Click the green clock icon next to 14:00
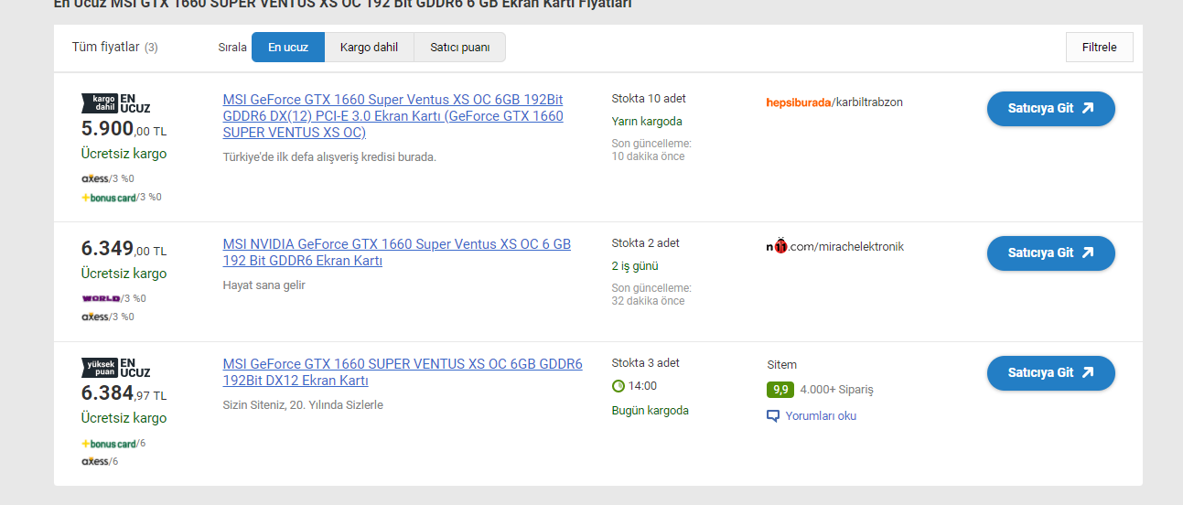 (x=618, y=386)
